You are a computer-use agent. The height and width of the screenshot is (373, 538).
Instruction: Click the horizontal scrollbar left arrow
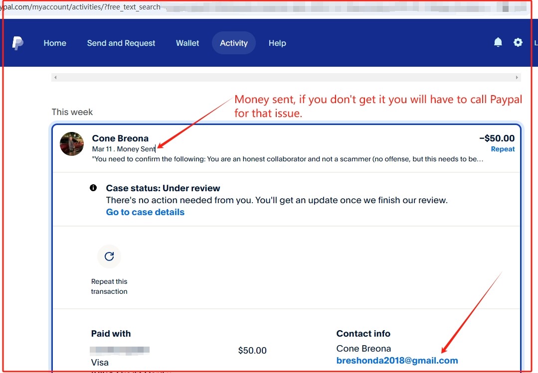click(55, 78)
